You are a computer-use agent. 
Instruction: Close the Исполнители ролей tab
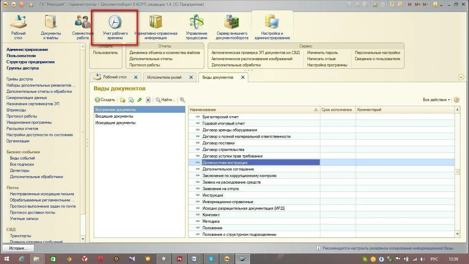coord(191,77)
